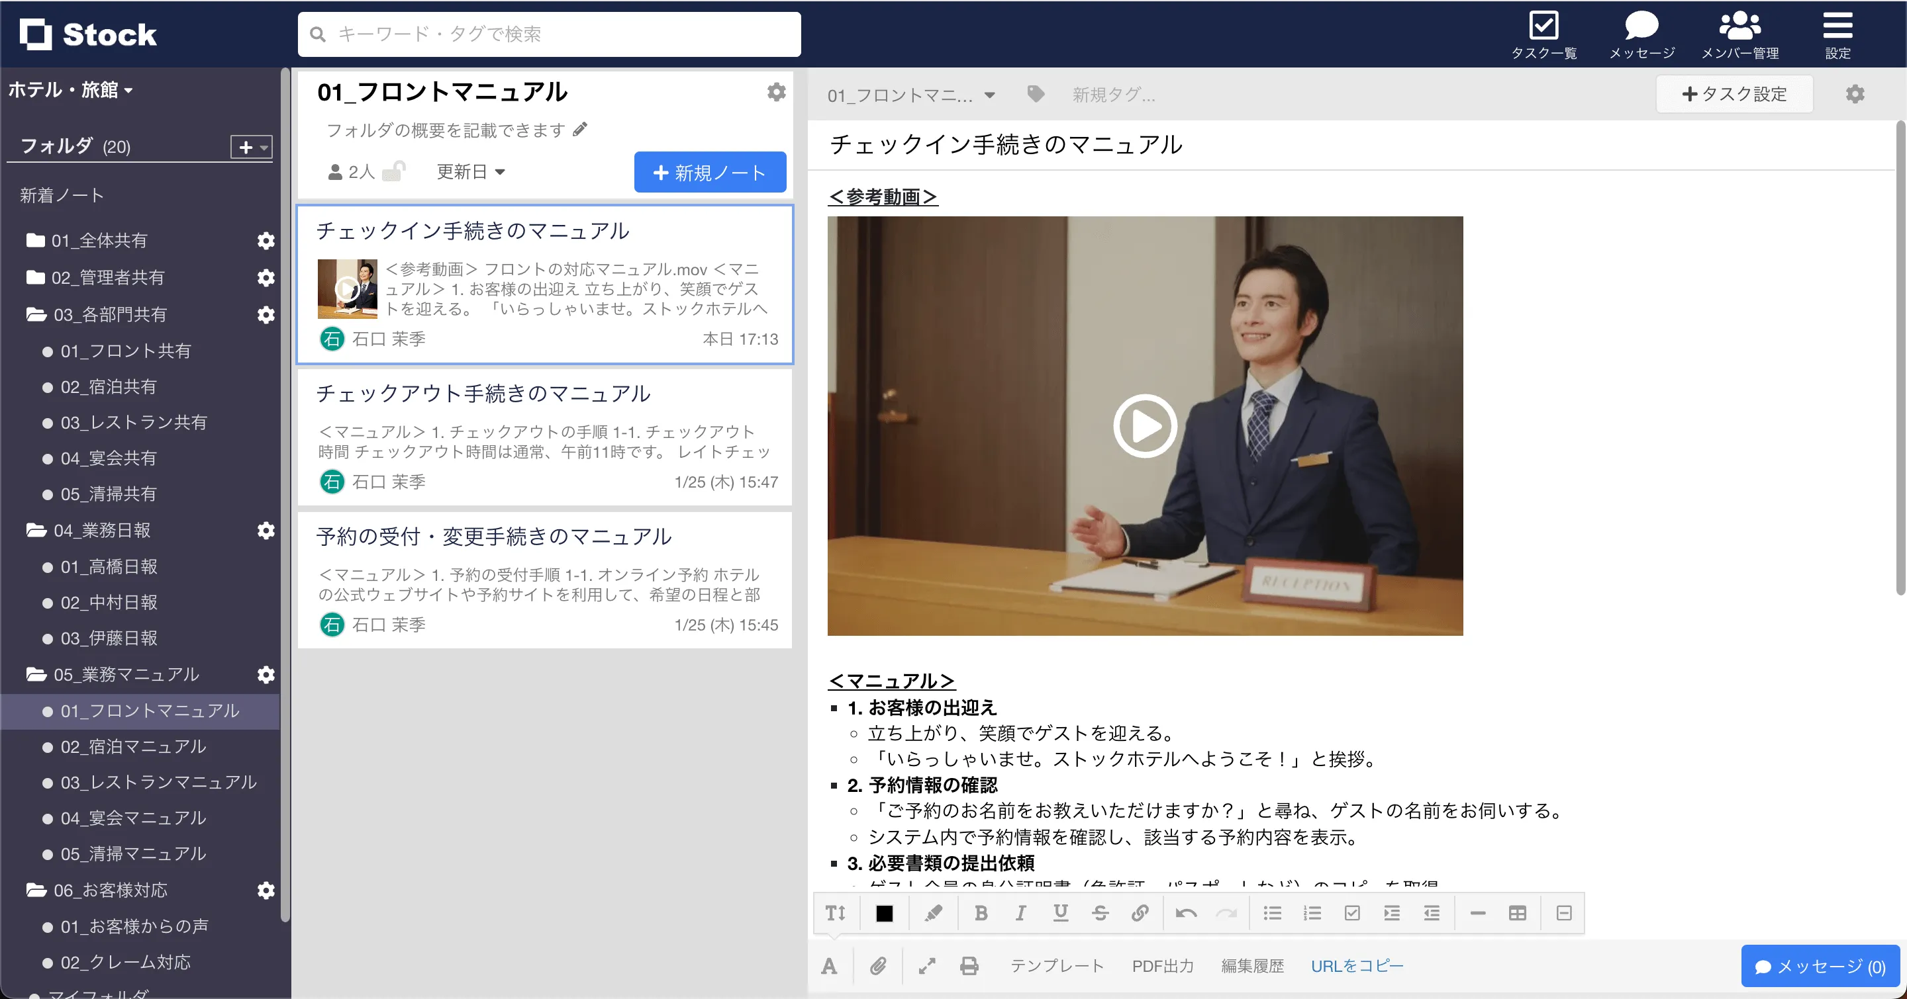Click the highlighter marker icon
Screen dimensions: 1907x999
[x=934, y=913]
